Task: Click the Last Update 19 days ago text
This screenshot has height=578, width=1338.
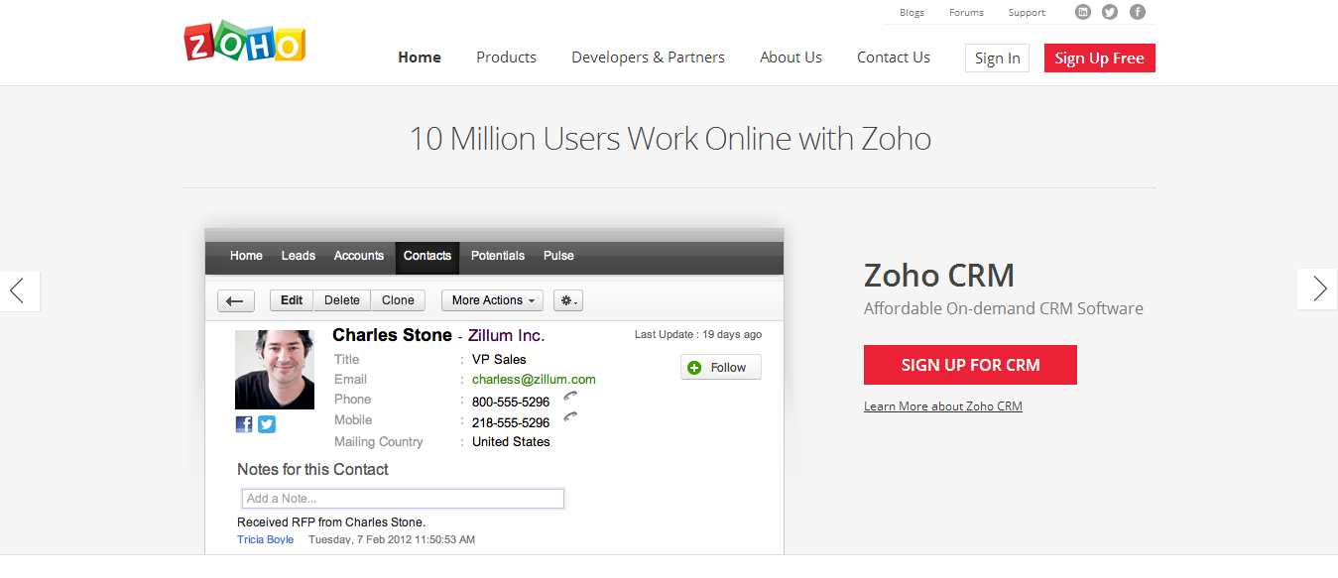Action: (698, 335)
